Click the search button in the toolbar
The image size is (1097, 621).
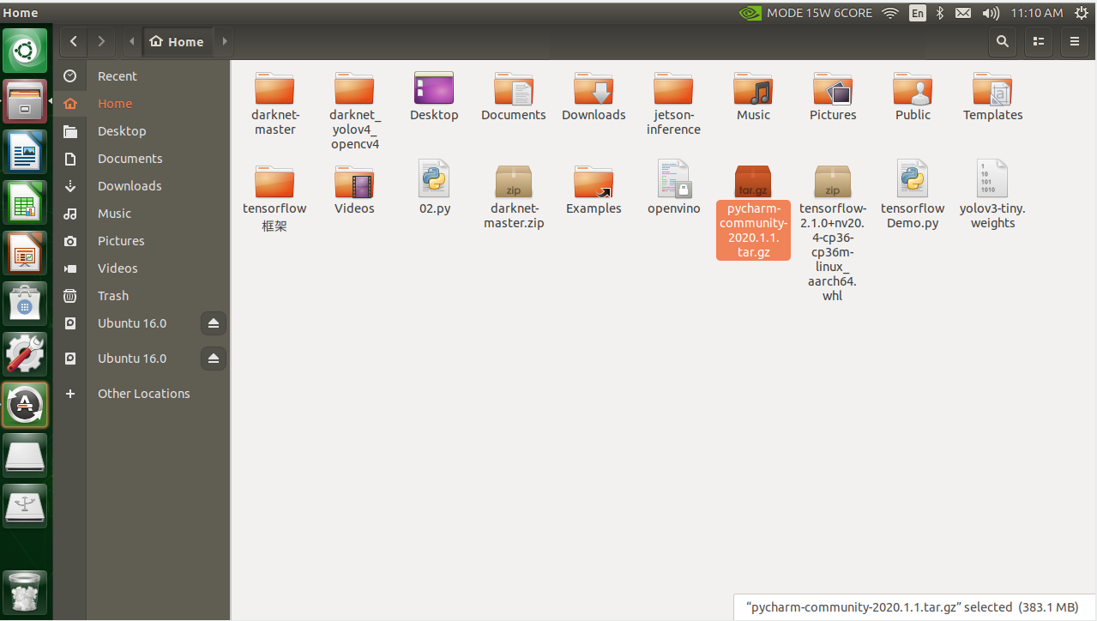click(1003, 40)
